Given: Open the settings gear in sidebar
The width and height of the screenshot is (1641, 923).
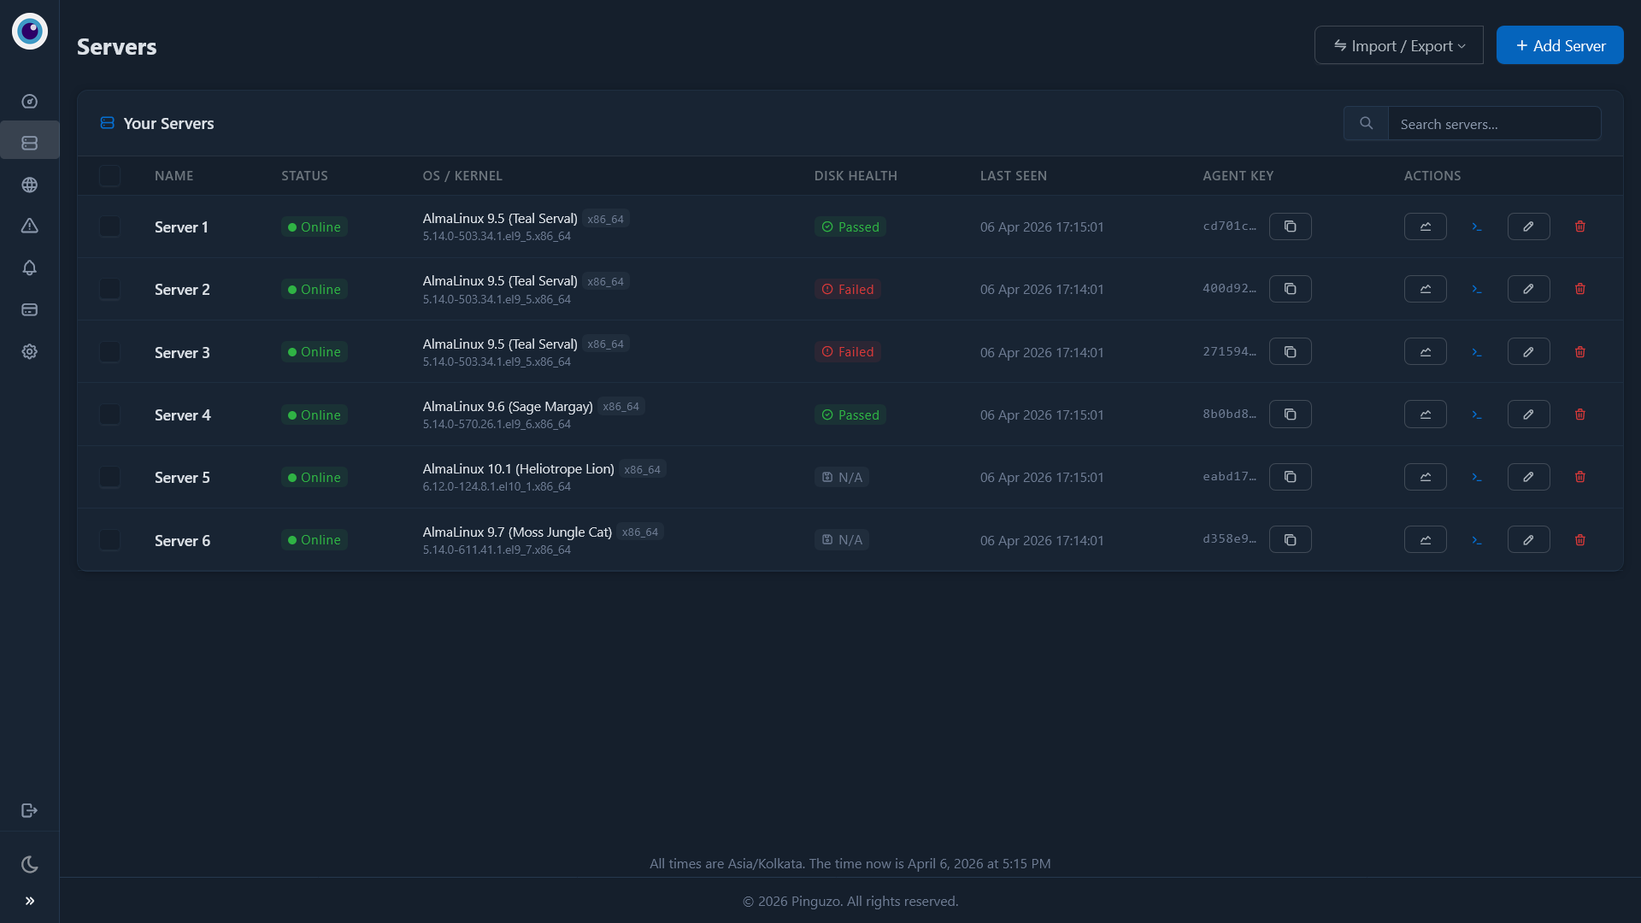Looking at the screenshot, I should (x=30, y=351).
